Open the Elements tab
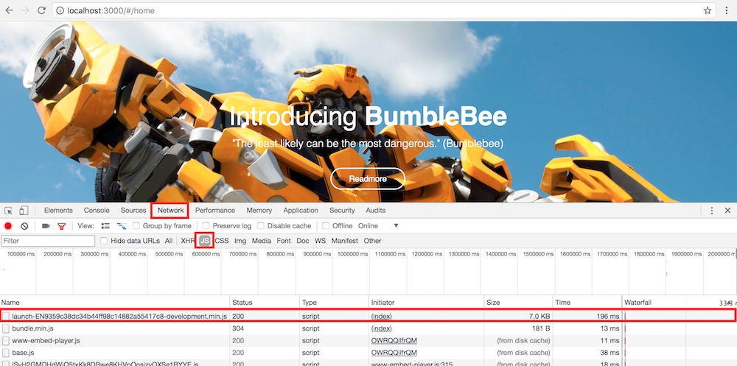 pos(58,211)
